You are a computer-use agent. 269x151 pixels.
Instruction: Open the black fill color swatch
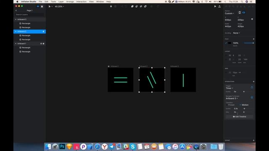point(229,43)
